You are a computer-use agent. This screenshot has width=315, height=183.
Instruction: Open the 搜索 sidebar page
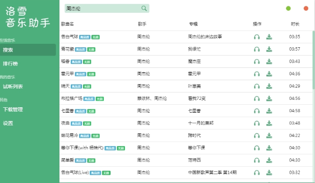(x=28, y=50)
